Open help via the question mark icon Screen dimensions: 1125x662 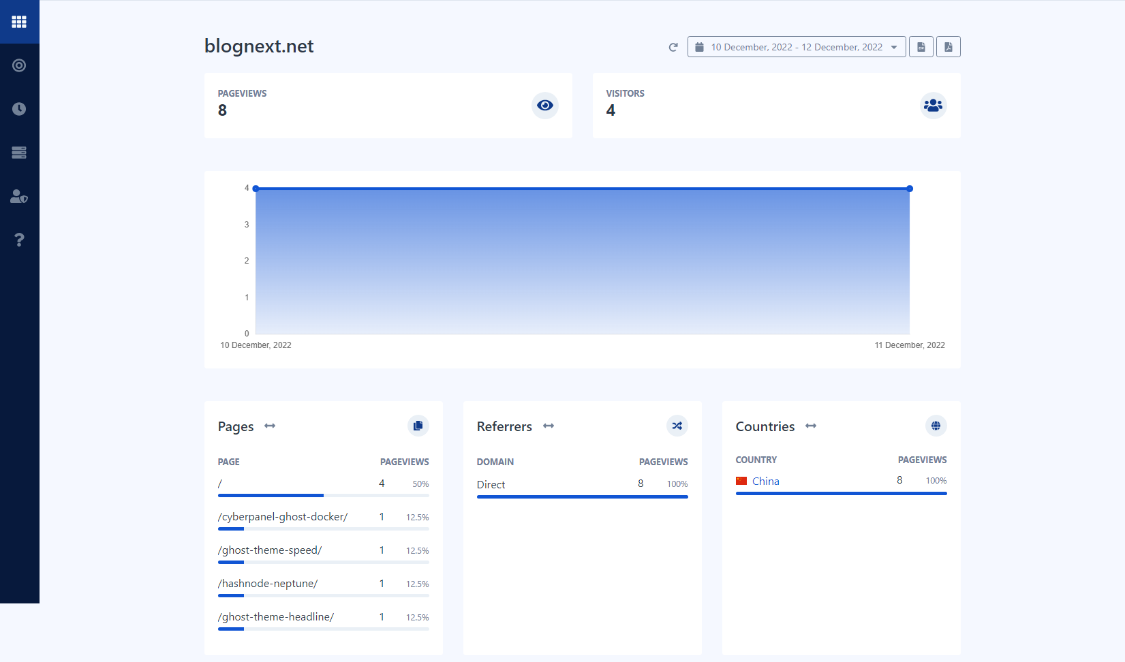click(19, 240)
